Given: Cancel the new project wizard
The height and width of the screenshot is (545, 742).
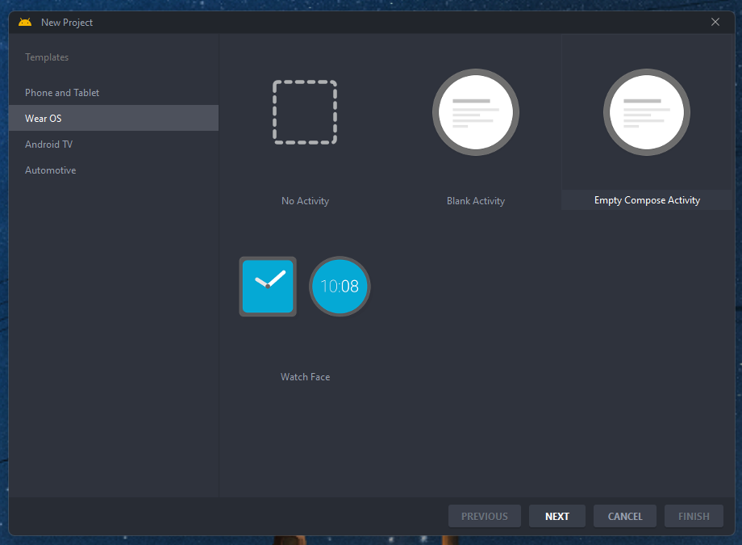Looking at the screenshot, I should [625, 516].
